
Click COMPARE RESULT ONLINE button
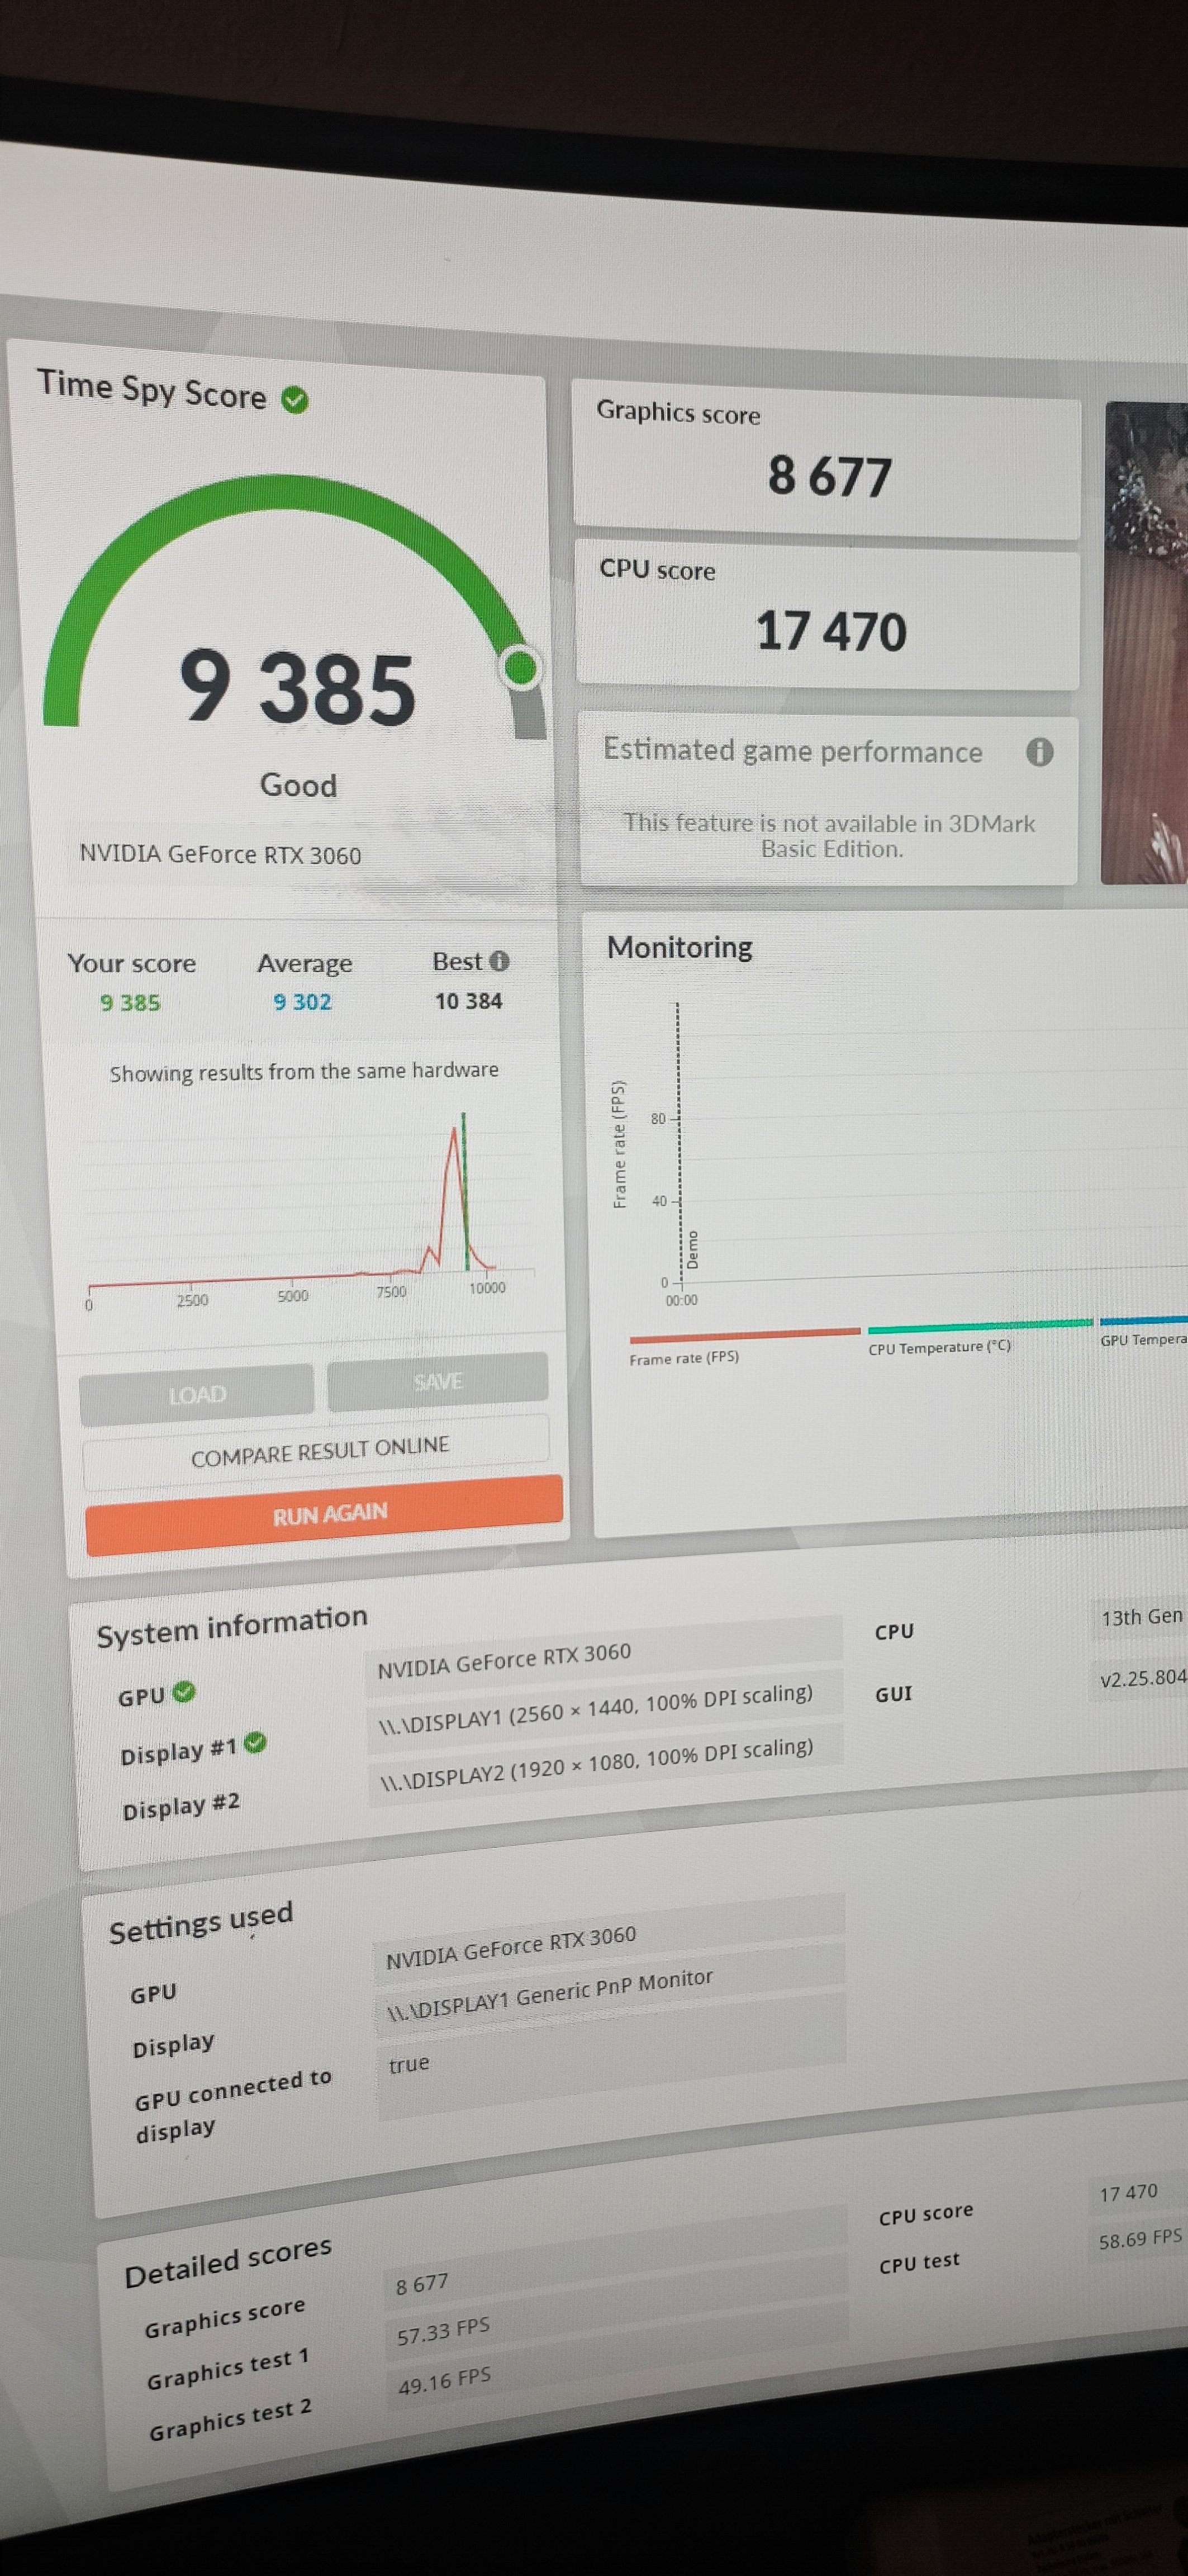319,1450
